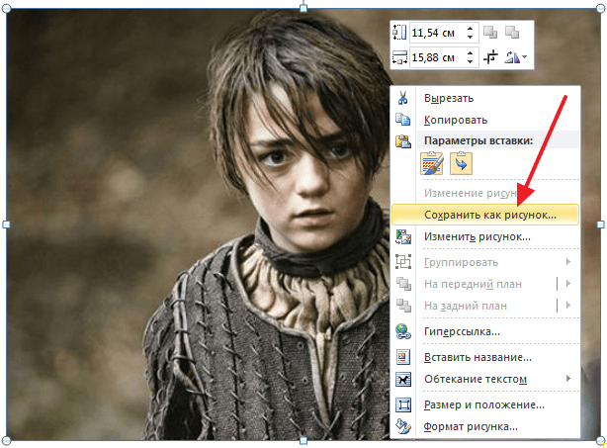
Task: Click the width field showing 15,88 см
Action: pyautogui.click(x=435, y=58)
